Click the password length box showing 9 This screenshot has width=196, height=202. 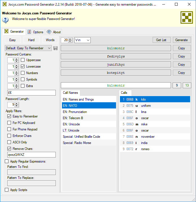coord(177,85)
